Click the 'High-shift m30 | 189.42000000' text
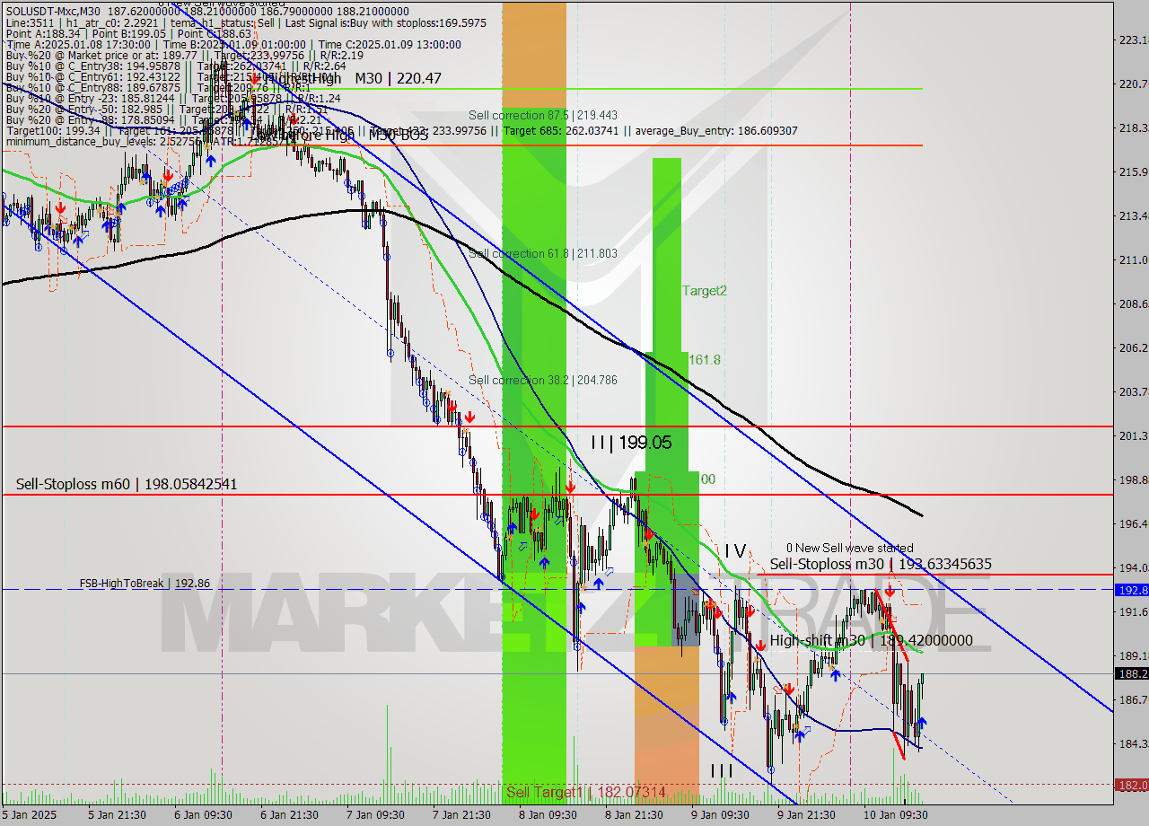Screen dimensions: 1149x826 pos(871,640)
